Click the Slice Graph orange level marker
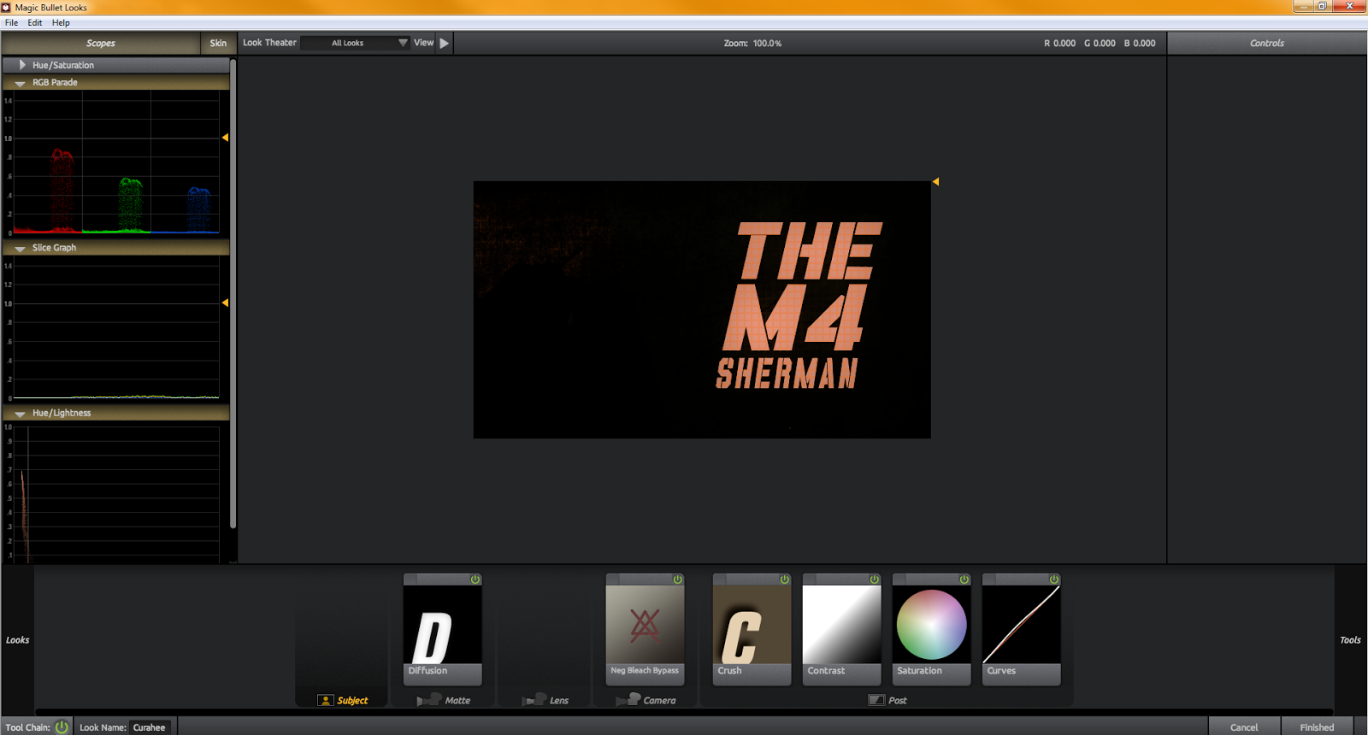The image size is (1368, 735). 225,303
